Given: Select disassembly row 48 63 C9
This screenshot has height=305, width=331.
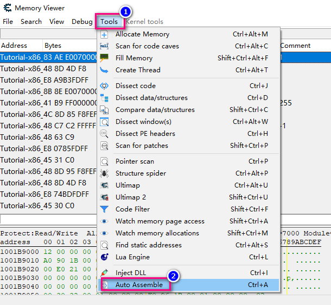Looking at the screenshot, I should [x=48, y=137].
